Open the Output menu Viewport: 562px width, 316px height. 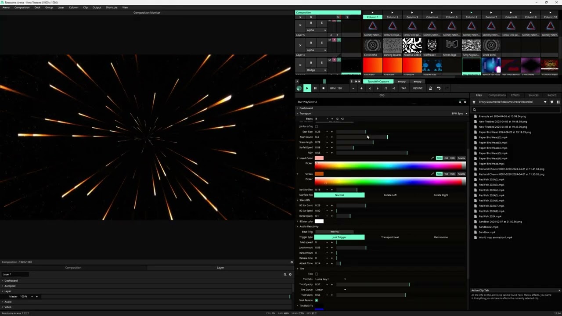97,7
